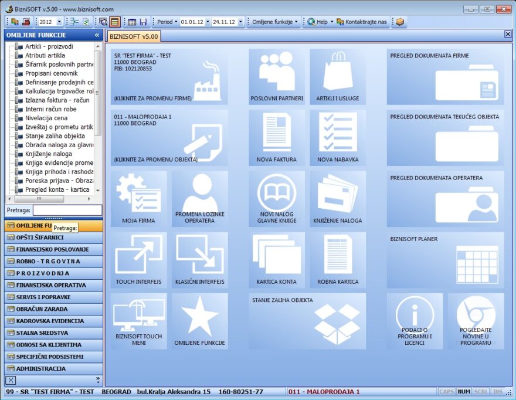516x400 pixels.
Task: Select Artikli - proizvodi in favorites tree
Action: pyautogui.click(x=49, y=46)
